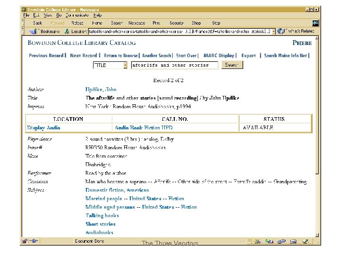Image resolution: width=340 pixels, height=255 pixels.
Task: Click the scrollbar down arrow
Action: [x=317, y=235]
